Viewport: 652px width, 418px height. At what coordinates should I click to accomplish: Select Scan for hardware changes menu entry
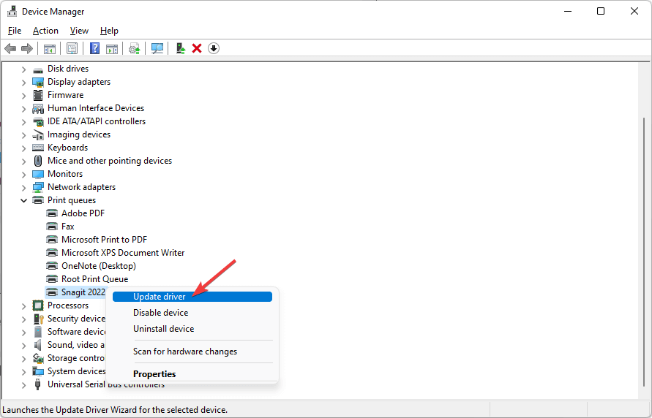[192, 351]
